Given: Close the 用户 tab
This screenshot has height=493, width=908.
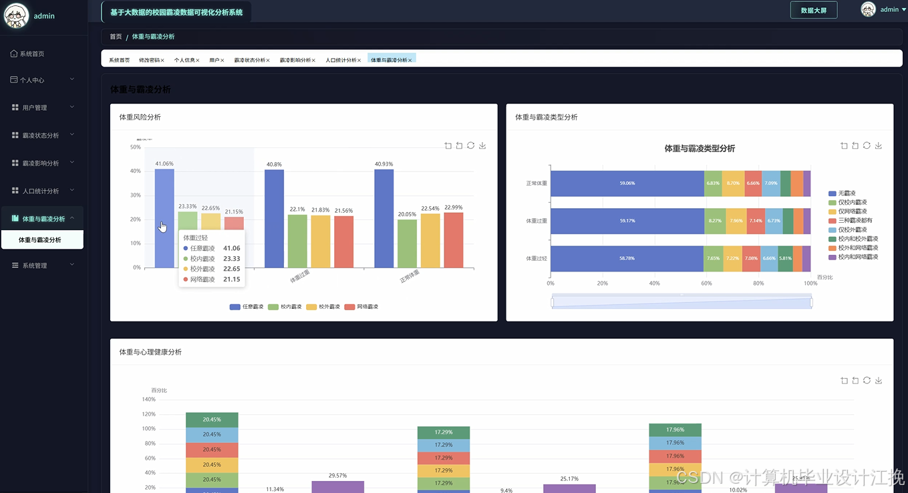Looking at the screenshot, I should click(x=222, y=60).
